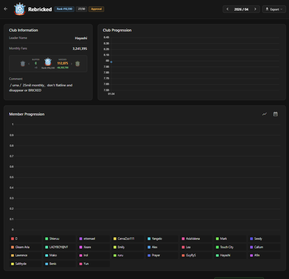Click the Approval badge
Screen dimensions: 289x279
pos(96,9)
